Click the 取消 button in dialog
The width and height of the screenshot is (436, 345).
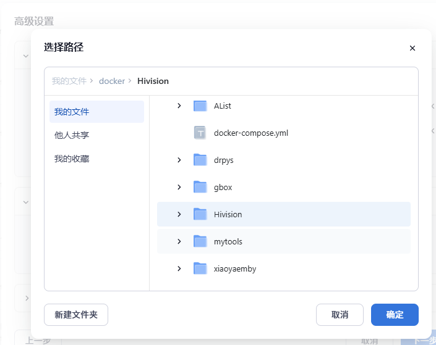coord(340,315)
